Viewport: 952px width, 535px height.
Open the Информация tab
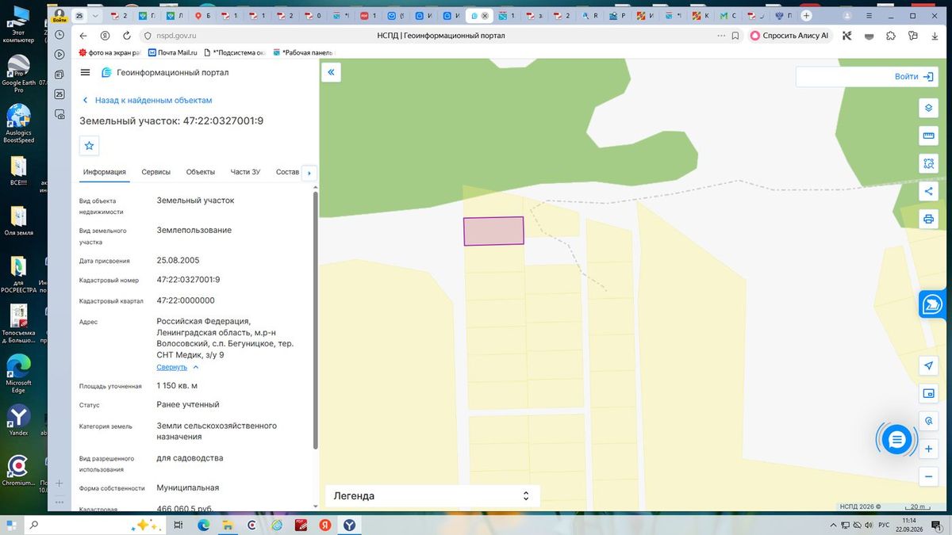105,172
